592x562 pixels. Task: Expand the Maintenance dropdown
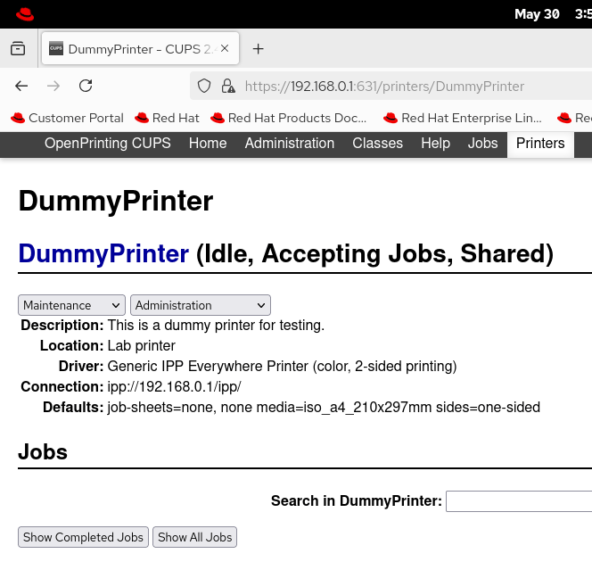(71, 305)
